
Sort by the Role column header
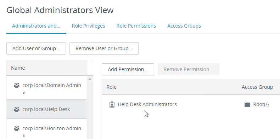111,87
